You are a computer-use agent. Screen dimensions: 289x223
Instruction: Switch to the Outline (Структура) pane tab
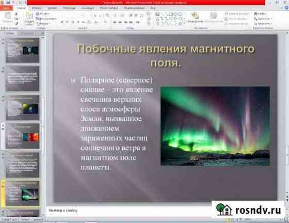coord(27,33)
